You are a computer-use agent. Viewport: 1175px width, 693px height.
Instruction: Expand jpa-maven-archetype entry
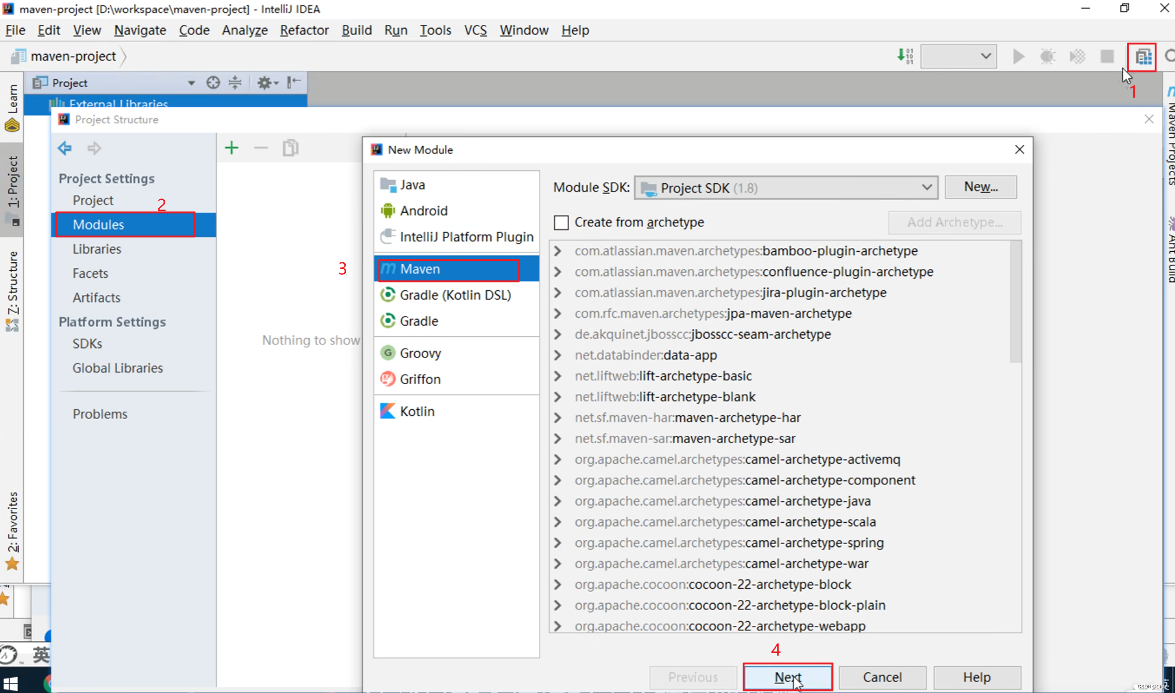click(557, 314)
